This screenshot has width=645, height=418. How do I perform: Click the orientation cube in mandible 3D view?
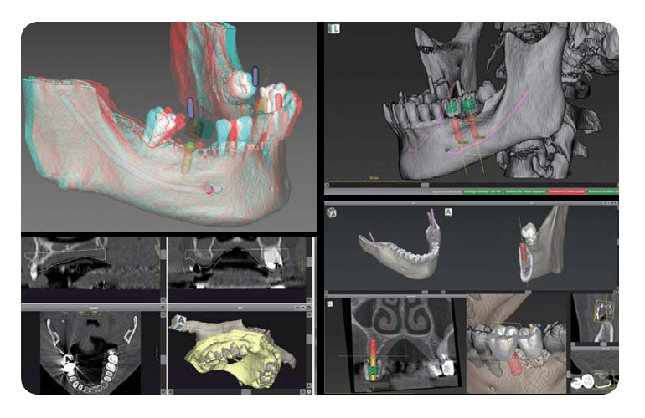pyautogui.click(x=331, y=212)
